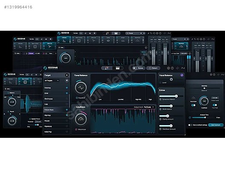225x169 pixels.
Task: Toggle favorite heart on Folk
Action: pos(67,104)
